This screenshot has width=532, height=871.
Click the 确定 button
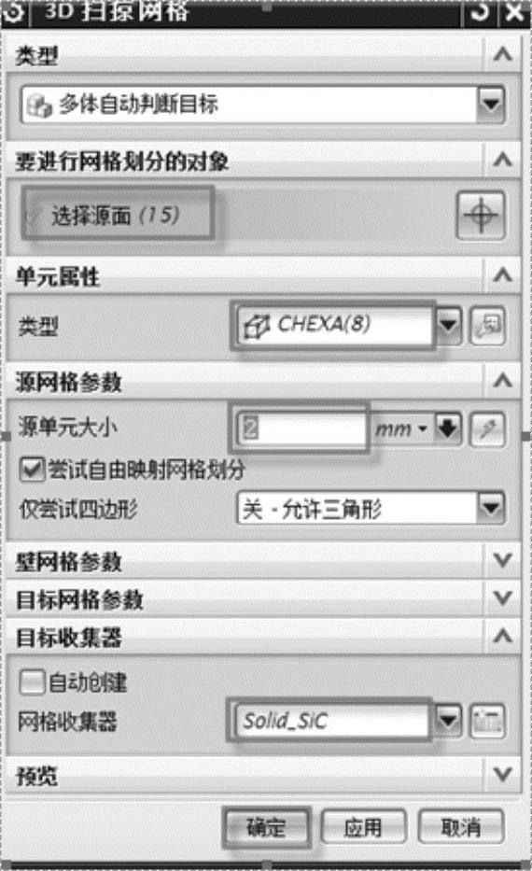pyautogui.click(x=266, y=828)
